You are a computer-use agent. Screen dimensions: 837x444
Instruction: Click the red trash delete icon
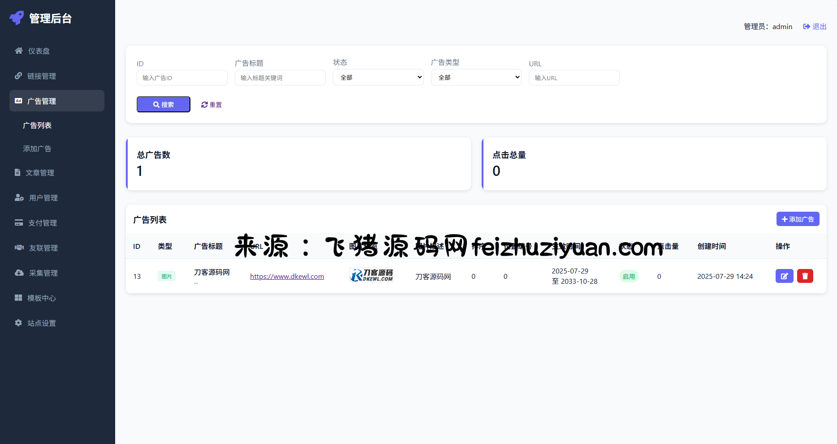pos(805,276)
